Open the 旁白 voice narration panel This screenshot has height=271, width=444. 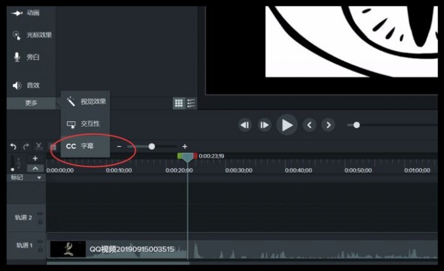(27, 57)
